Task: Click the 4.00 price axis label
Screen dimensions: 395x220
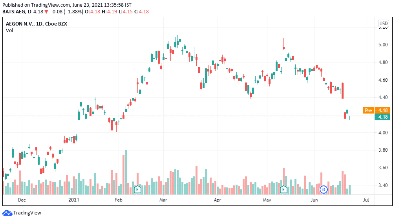Action: click(x=383, y=132)
